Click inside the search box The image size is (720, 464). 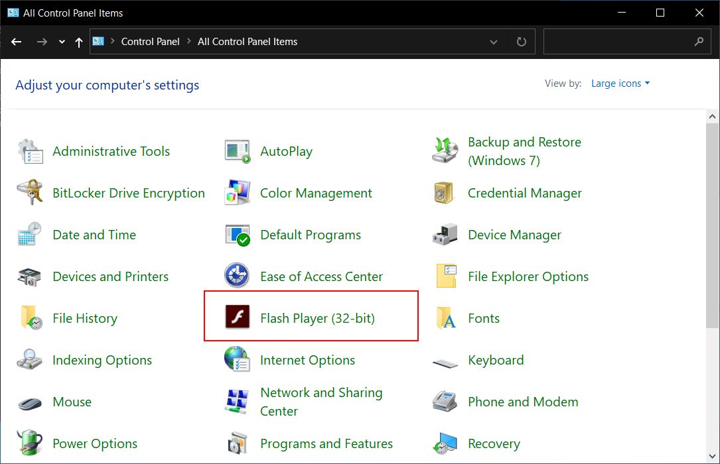point(617,41)
